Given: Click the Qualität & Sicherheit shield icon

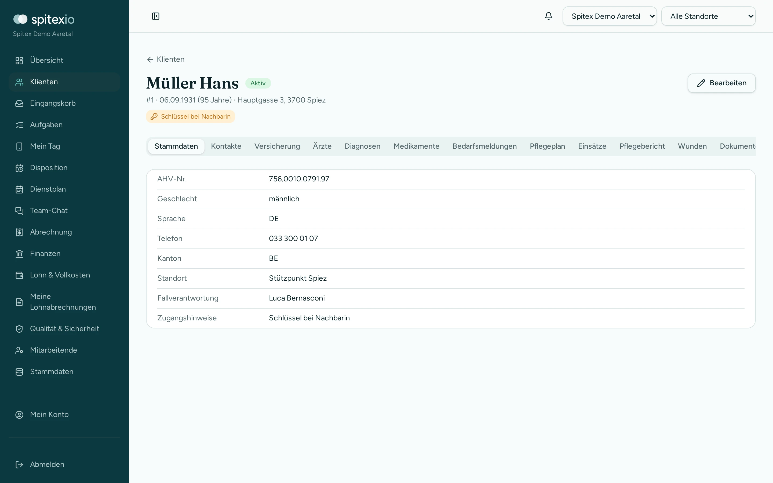Looking at the screenshot, I should tap(20, 329).
